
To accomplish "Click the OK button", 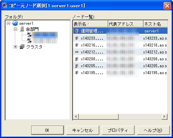I will 47,130.
